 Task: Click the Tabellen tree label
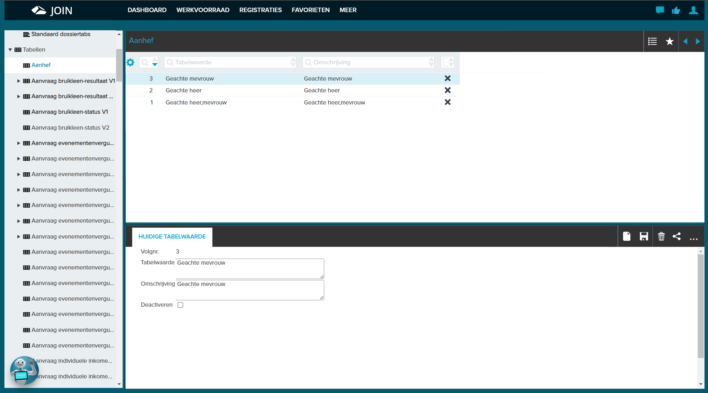pyautogui.click(x=34, y=50)
